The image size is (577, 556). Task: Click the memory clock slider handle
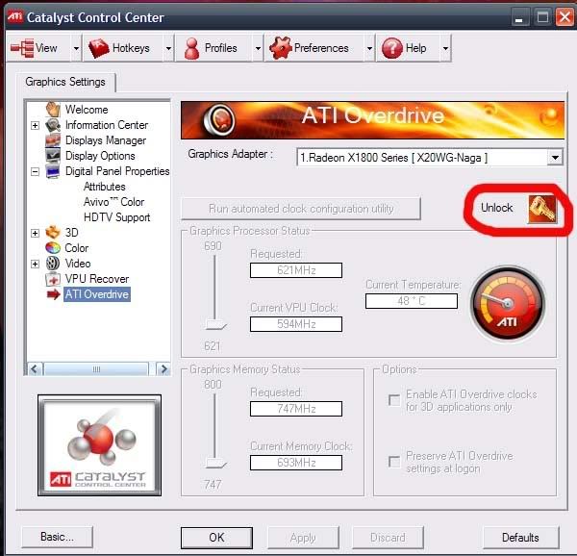216,464
